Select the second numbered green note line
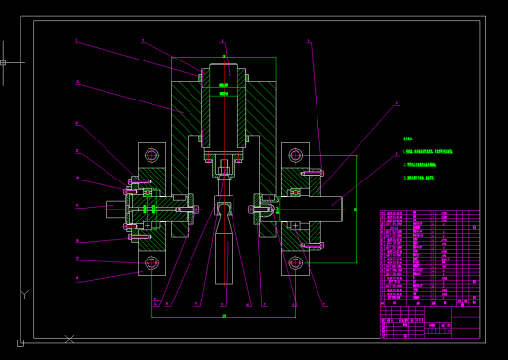Screen dimensions: 508x360 tap(420, 165)
